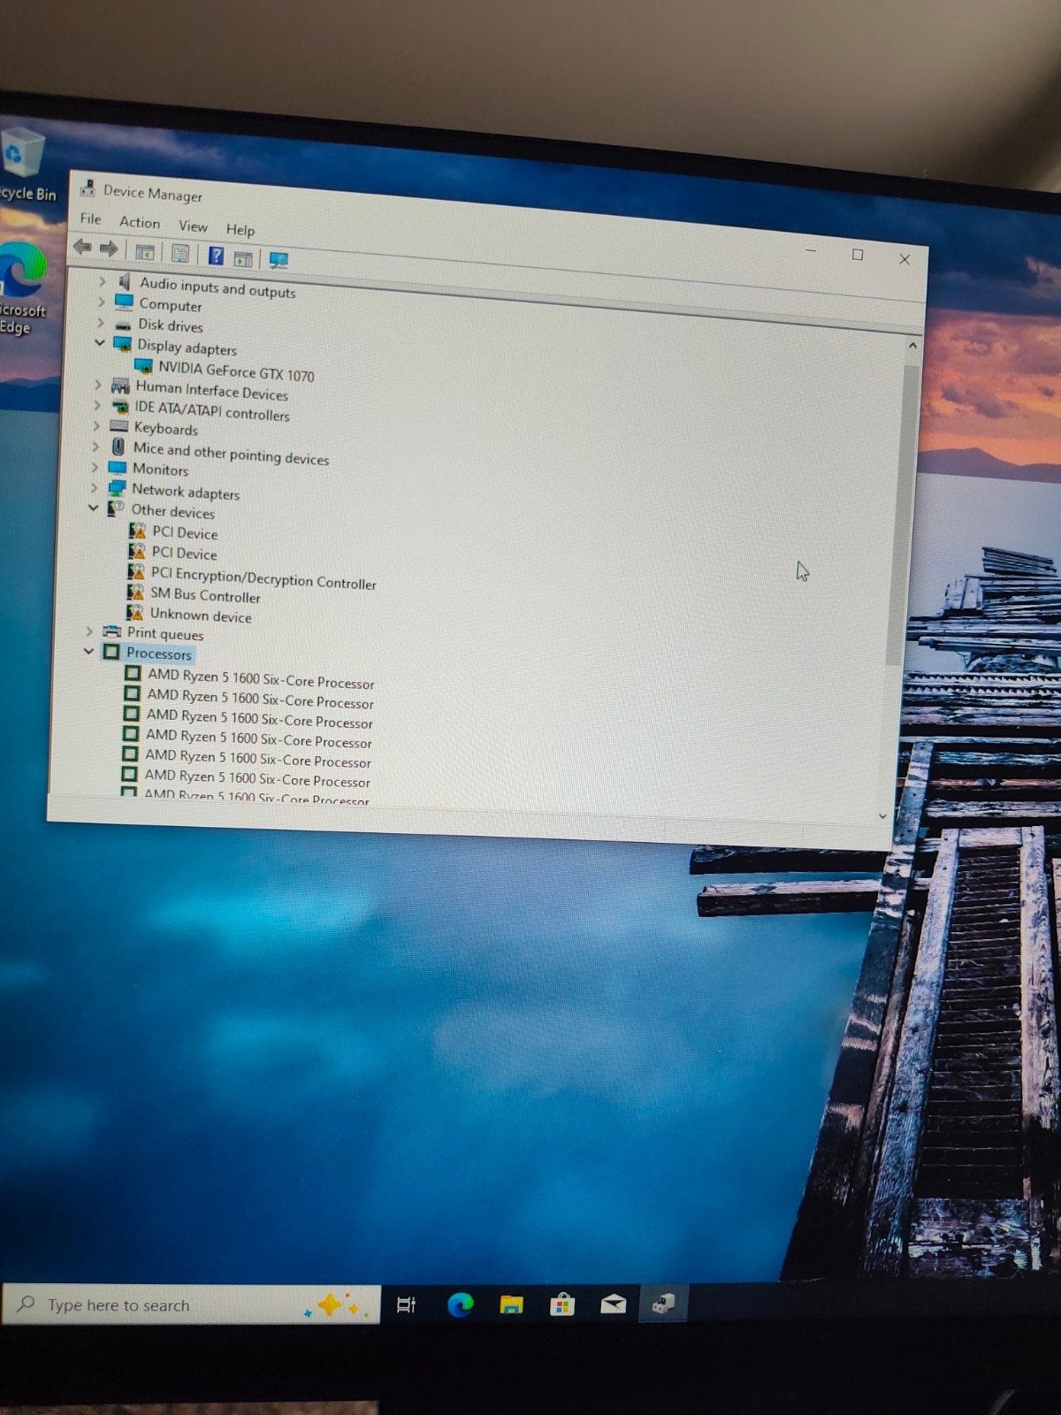Click the Show/Hide Console Tree toolbar icon
The width and height of the screenshot is (1061, 1415).
click(x=144, y=251)
